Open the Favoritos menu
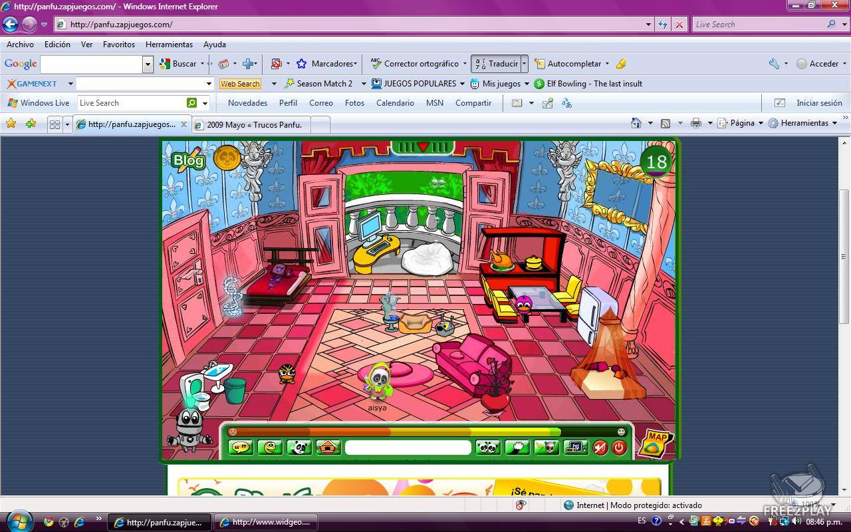 click(119, 45)
